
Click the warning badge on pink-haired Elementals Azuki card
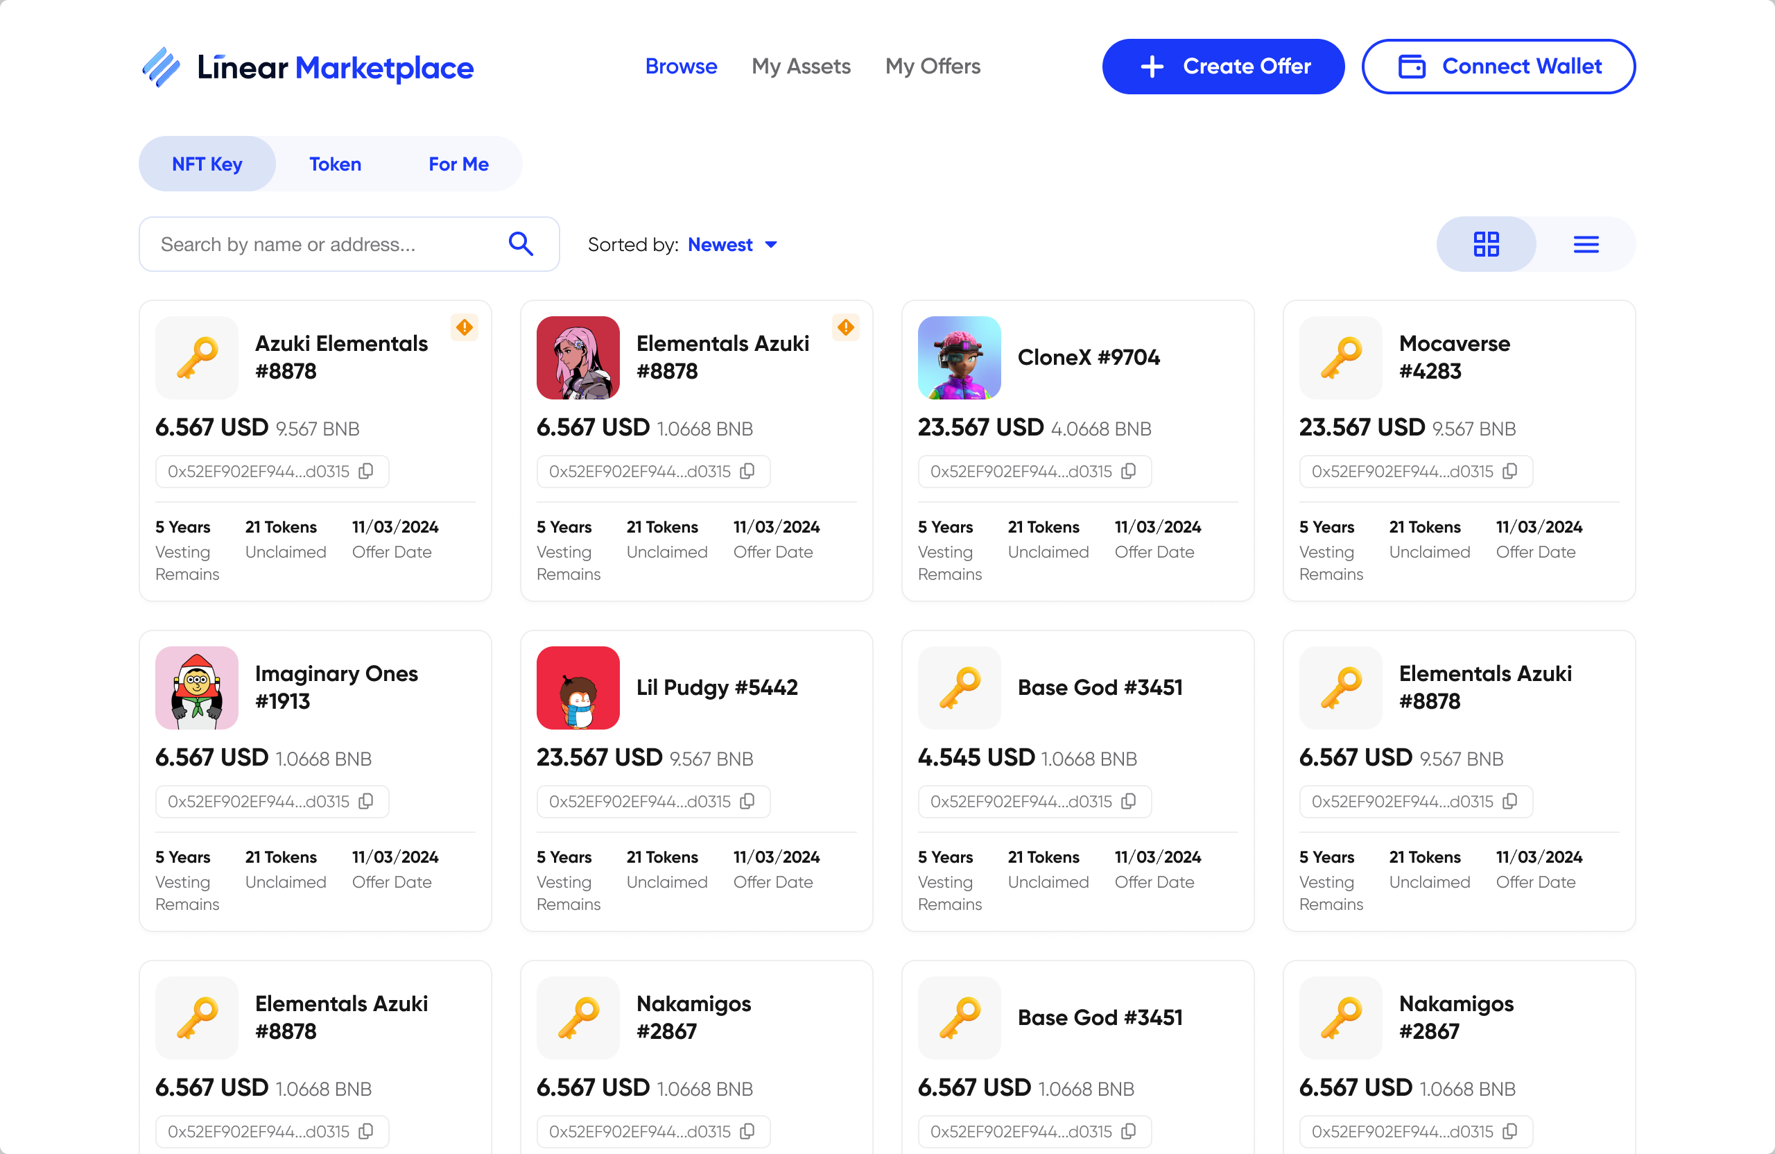[845, 327]
